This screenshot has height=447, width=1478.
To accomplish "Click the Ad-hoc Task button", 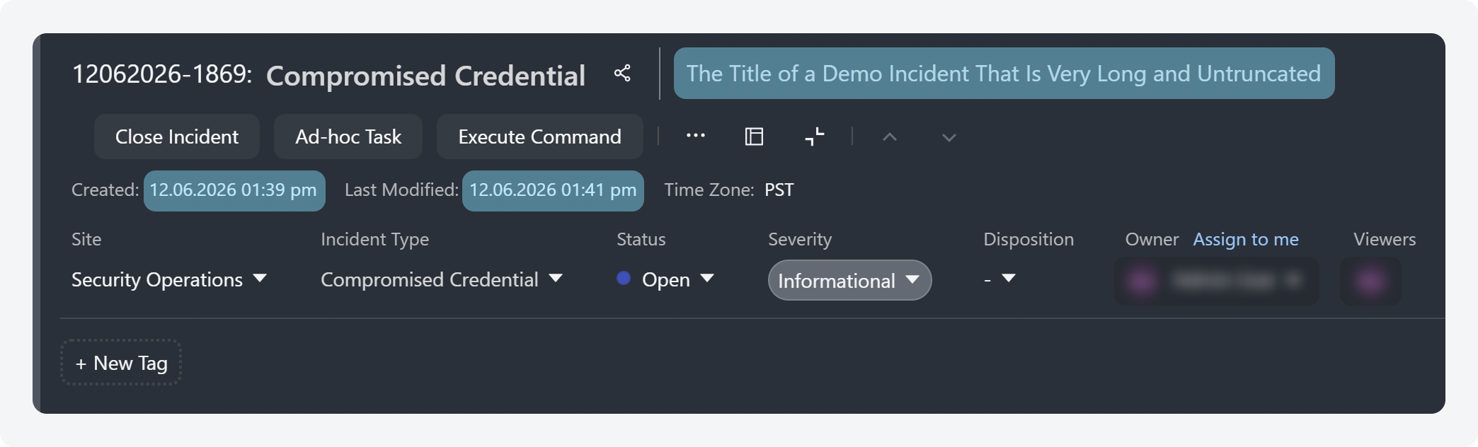I will click(348, 137).
